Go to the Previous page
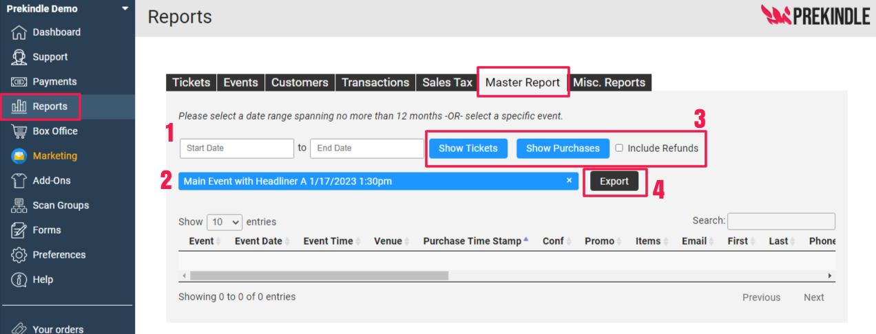 pyautogui.click(x=761, y=298)
